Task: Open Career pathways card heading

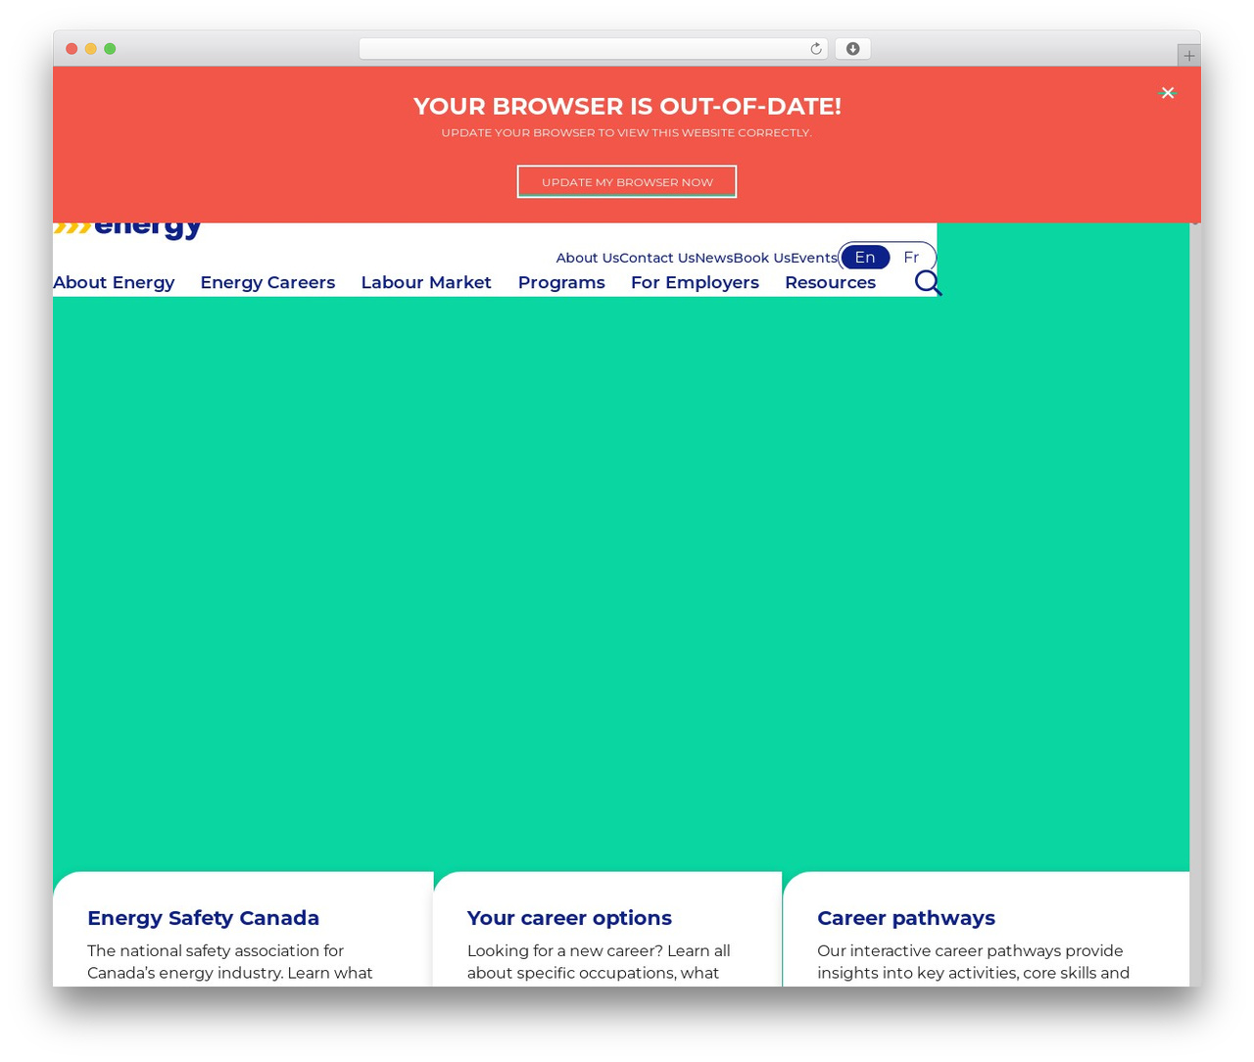Action: 906,918
